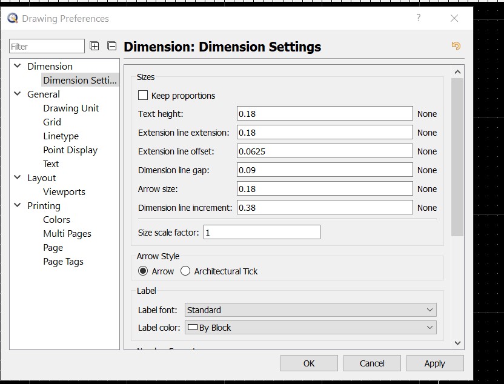Screen dimensions: 504x384
Task: Select the Arrow radio button
Action: [143, 271]
